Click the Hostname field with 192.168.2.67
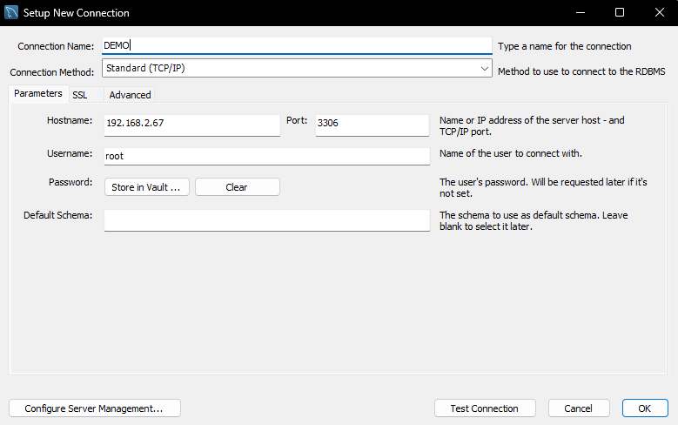 pos(191,124)
